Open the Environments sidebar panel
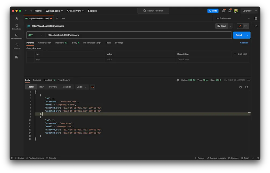This screenshot has width=270, height=173. pyautogui.click(x=17, y=36)
